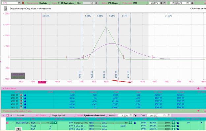Viewport: 206px width, 131px height.
Task: Open the Model Bjerksund-Stensland dropdown
Action: (x=92, y=116)
